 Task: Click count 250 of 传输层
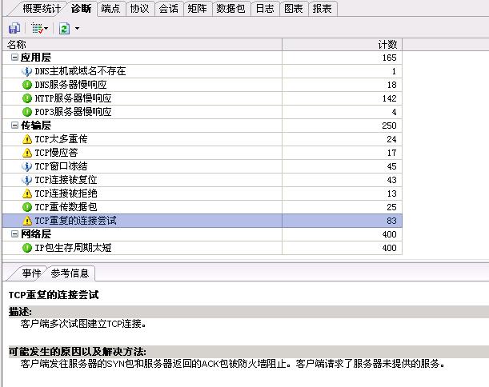[x=389, y=126]
